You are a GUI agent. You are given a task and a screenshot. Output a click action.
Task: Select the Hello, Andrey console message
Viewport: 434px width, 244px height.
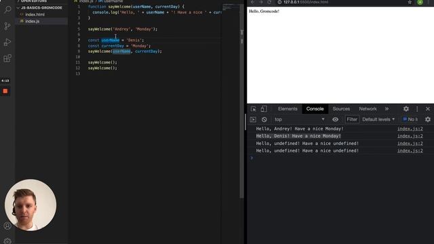tap(300, 129)
